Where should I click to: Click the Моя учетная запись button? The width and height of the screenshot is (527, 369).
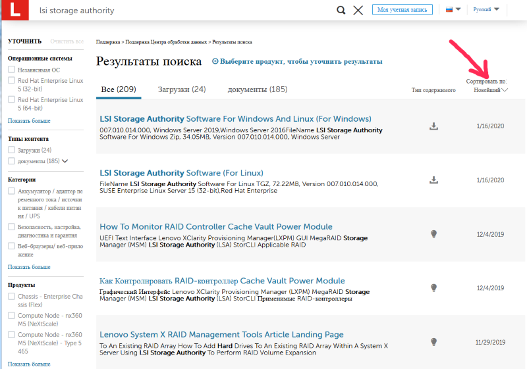[402, 10]
